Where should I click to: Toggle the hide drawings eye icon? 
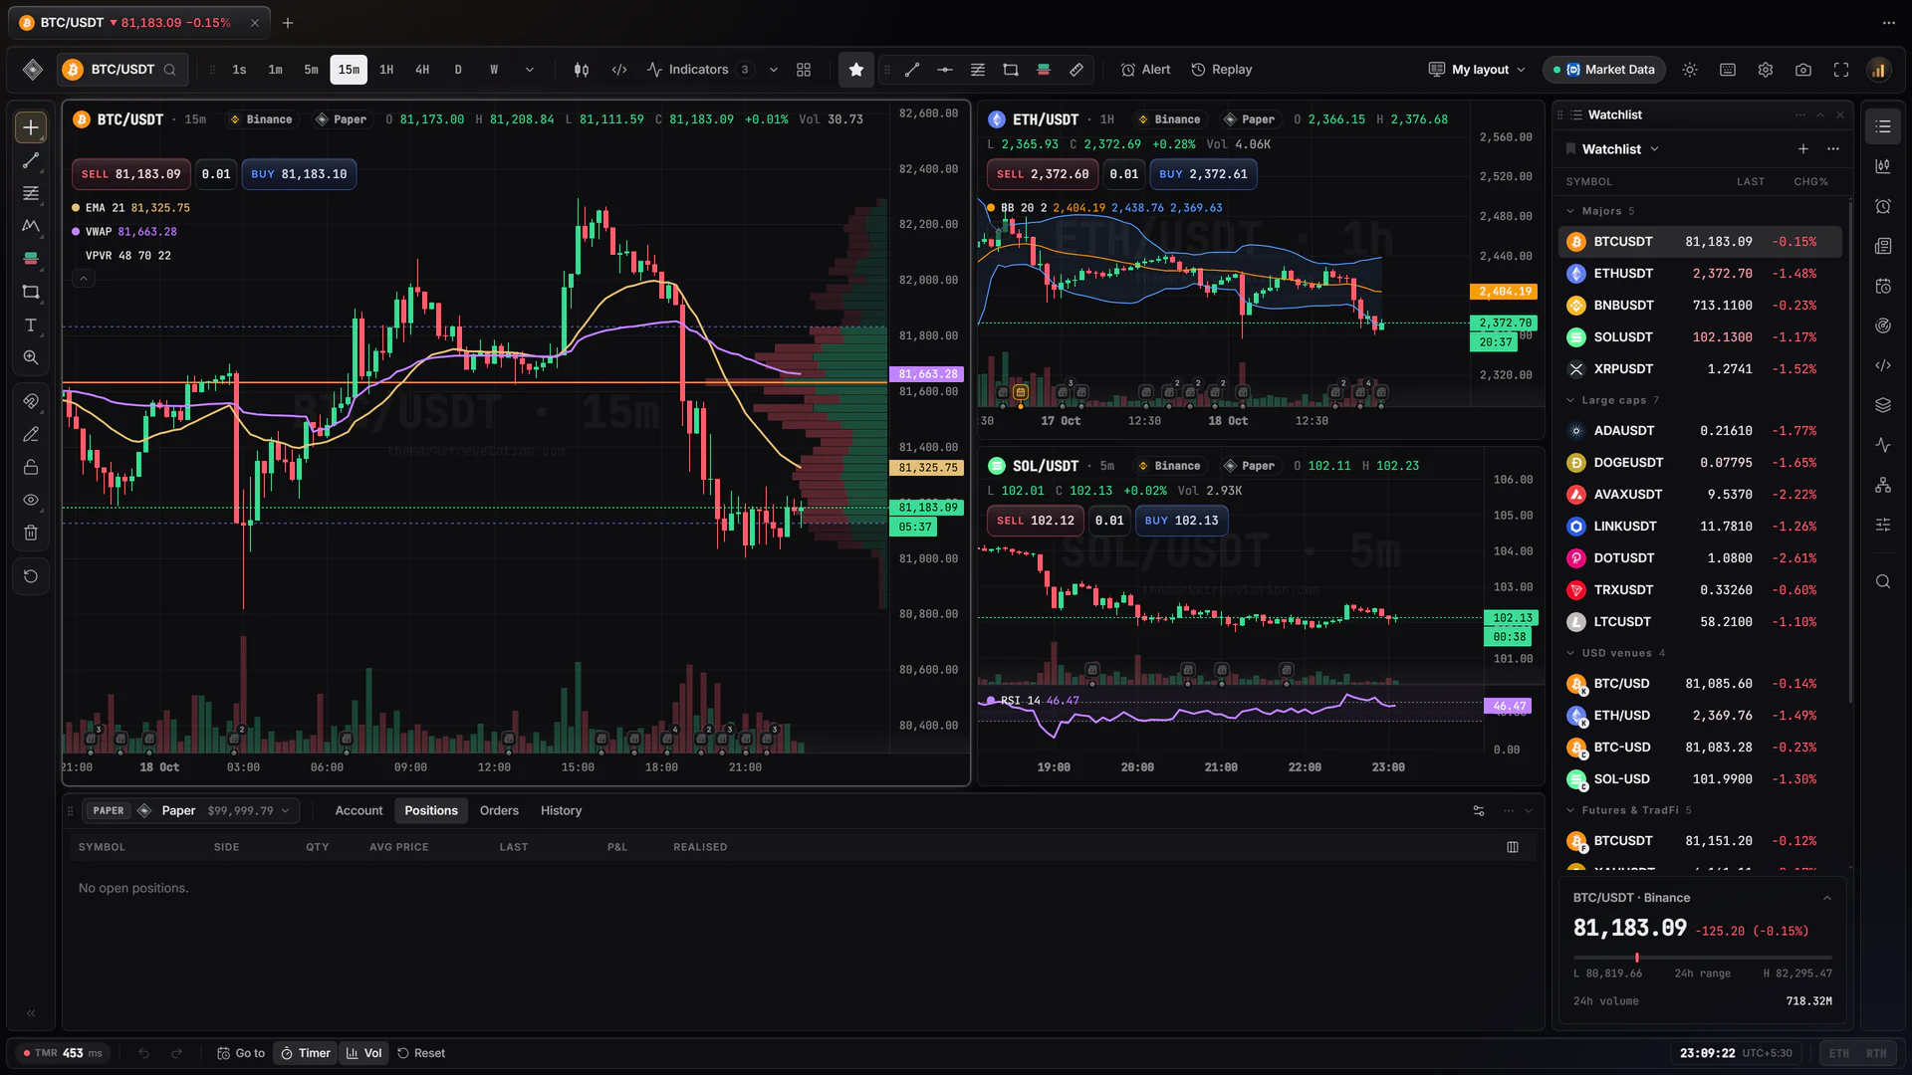pyautogui.click(x=31, y=500)
